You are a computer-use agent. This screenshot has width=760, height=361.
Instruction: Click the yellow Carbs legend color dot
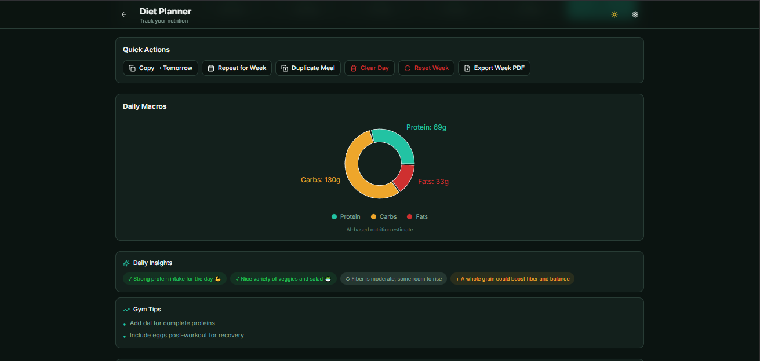374,216
